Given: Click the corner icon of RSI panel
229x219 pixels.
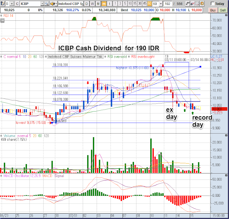Looking at the screenshot, I should tap(226, 15).
